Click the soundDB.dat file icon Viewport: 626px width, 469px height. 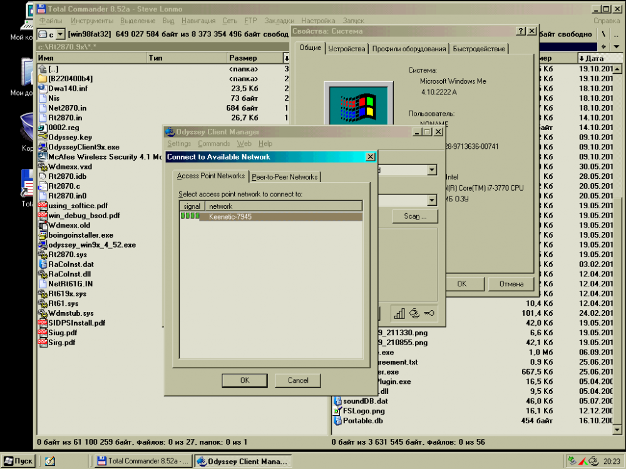coord(337,401)
